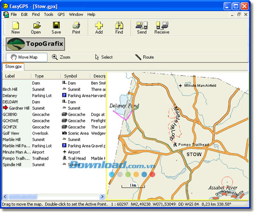Click the N42,49238 latitude in status bar
The image size is (255, 213).
pos(140,204)
